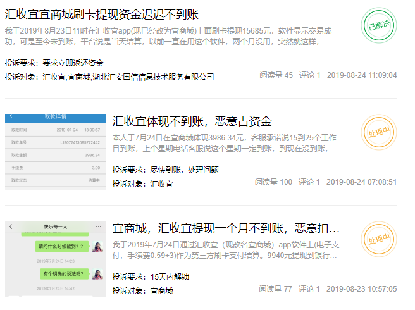Screen dimensions: 415x310
Task: Click 评论 1 beside timestamp 2019-08-24 07:08:51
Action: click(309, 182)
